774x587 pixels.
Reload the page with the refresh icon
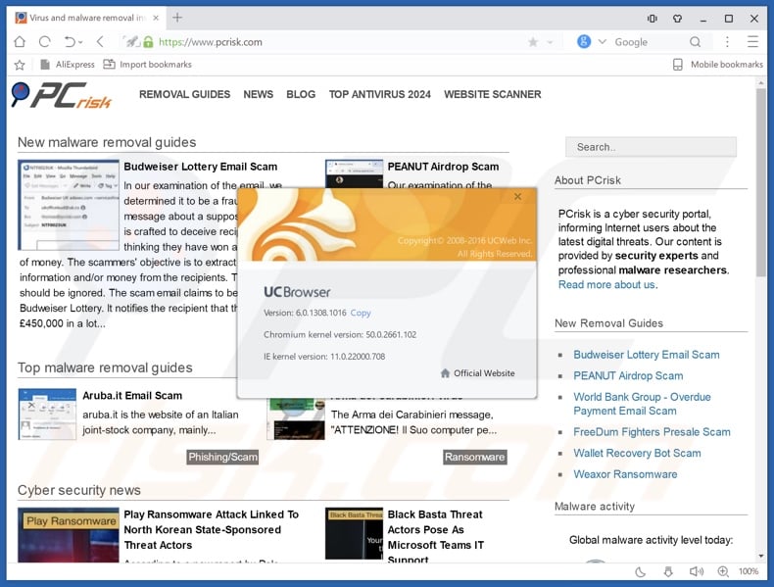click(x=45, y=42)
